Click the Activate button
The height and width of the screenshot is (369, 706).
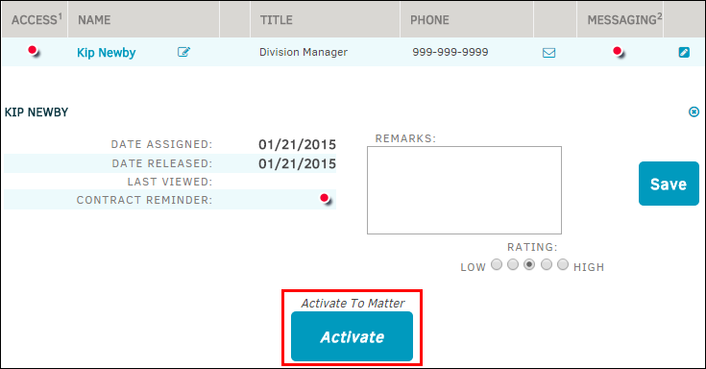tap(352, 336)
